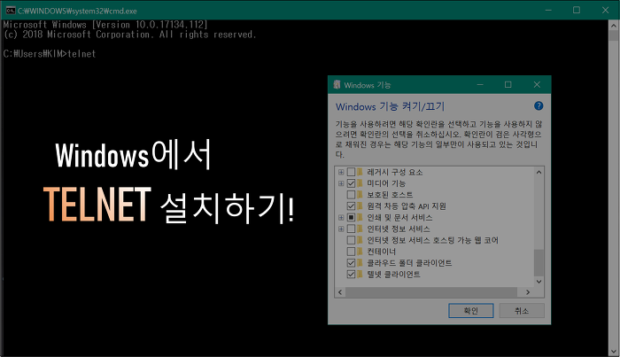Select 레거시 구성 요소 label
Image resolution: width=620 pixels, height=357 pixels.
395,172
